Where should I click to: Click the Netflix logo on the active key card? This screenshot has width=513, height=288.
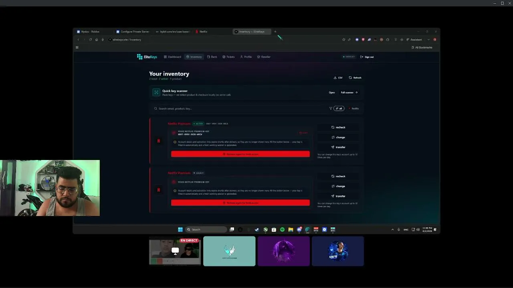pos(158,141)
